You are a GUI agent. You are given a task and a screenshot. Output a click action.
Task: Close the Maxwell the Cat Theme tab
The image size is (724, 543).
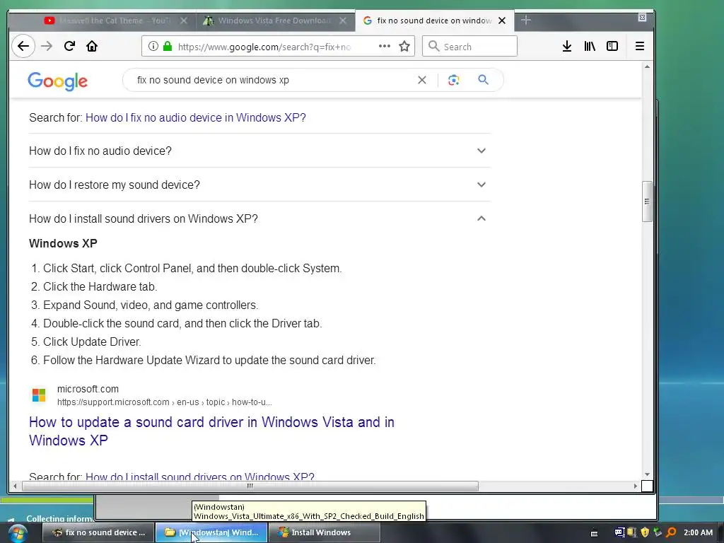pyautogui.click(x=184, y=21)
